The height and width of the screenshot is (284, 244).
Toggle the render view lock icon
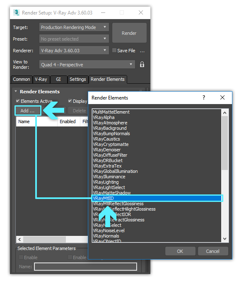coord(142,65)
